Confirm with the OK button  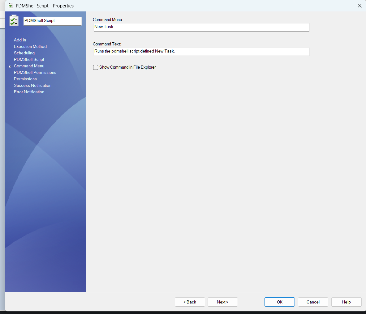tap(279, 302)
